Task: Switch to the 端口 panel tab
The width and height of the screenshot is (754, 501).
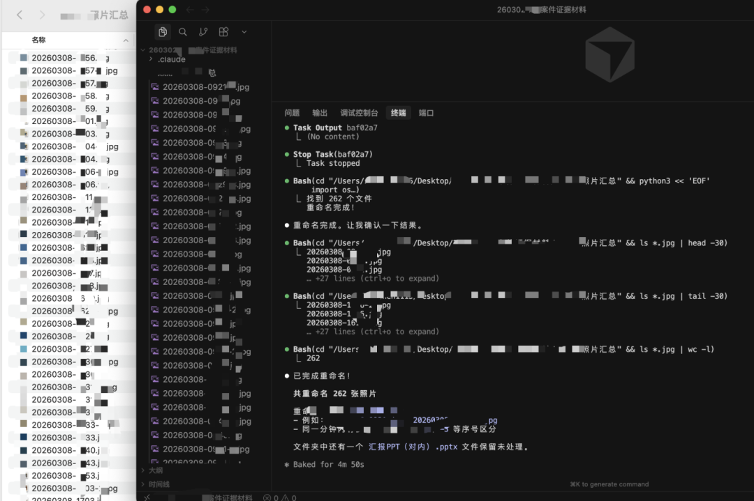Action: 426,113
